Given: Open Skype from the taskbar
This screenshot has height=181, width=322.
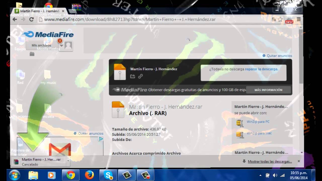Looking at the screenshot, I should tap(108, 175).
